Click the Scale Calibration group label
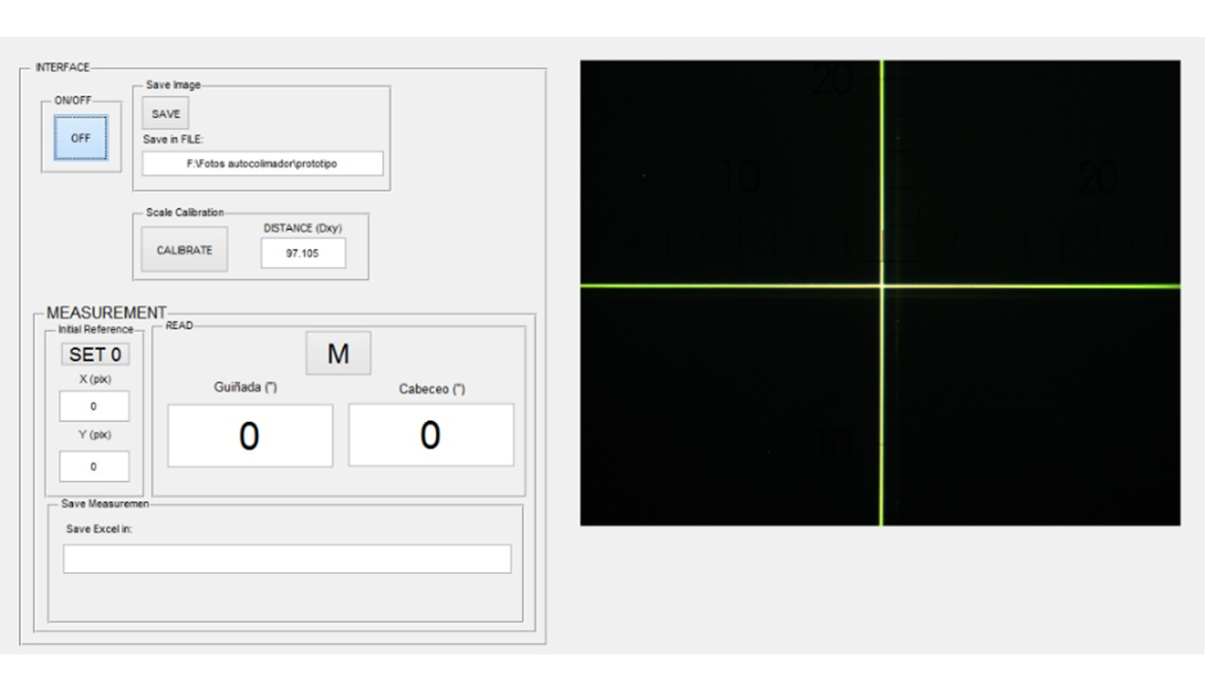This screenshot has width=1205, height=679. 185,213
